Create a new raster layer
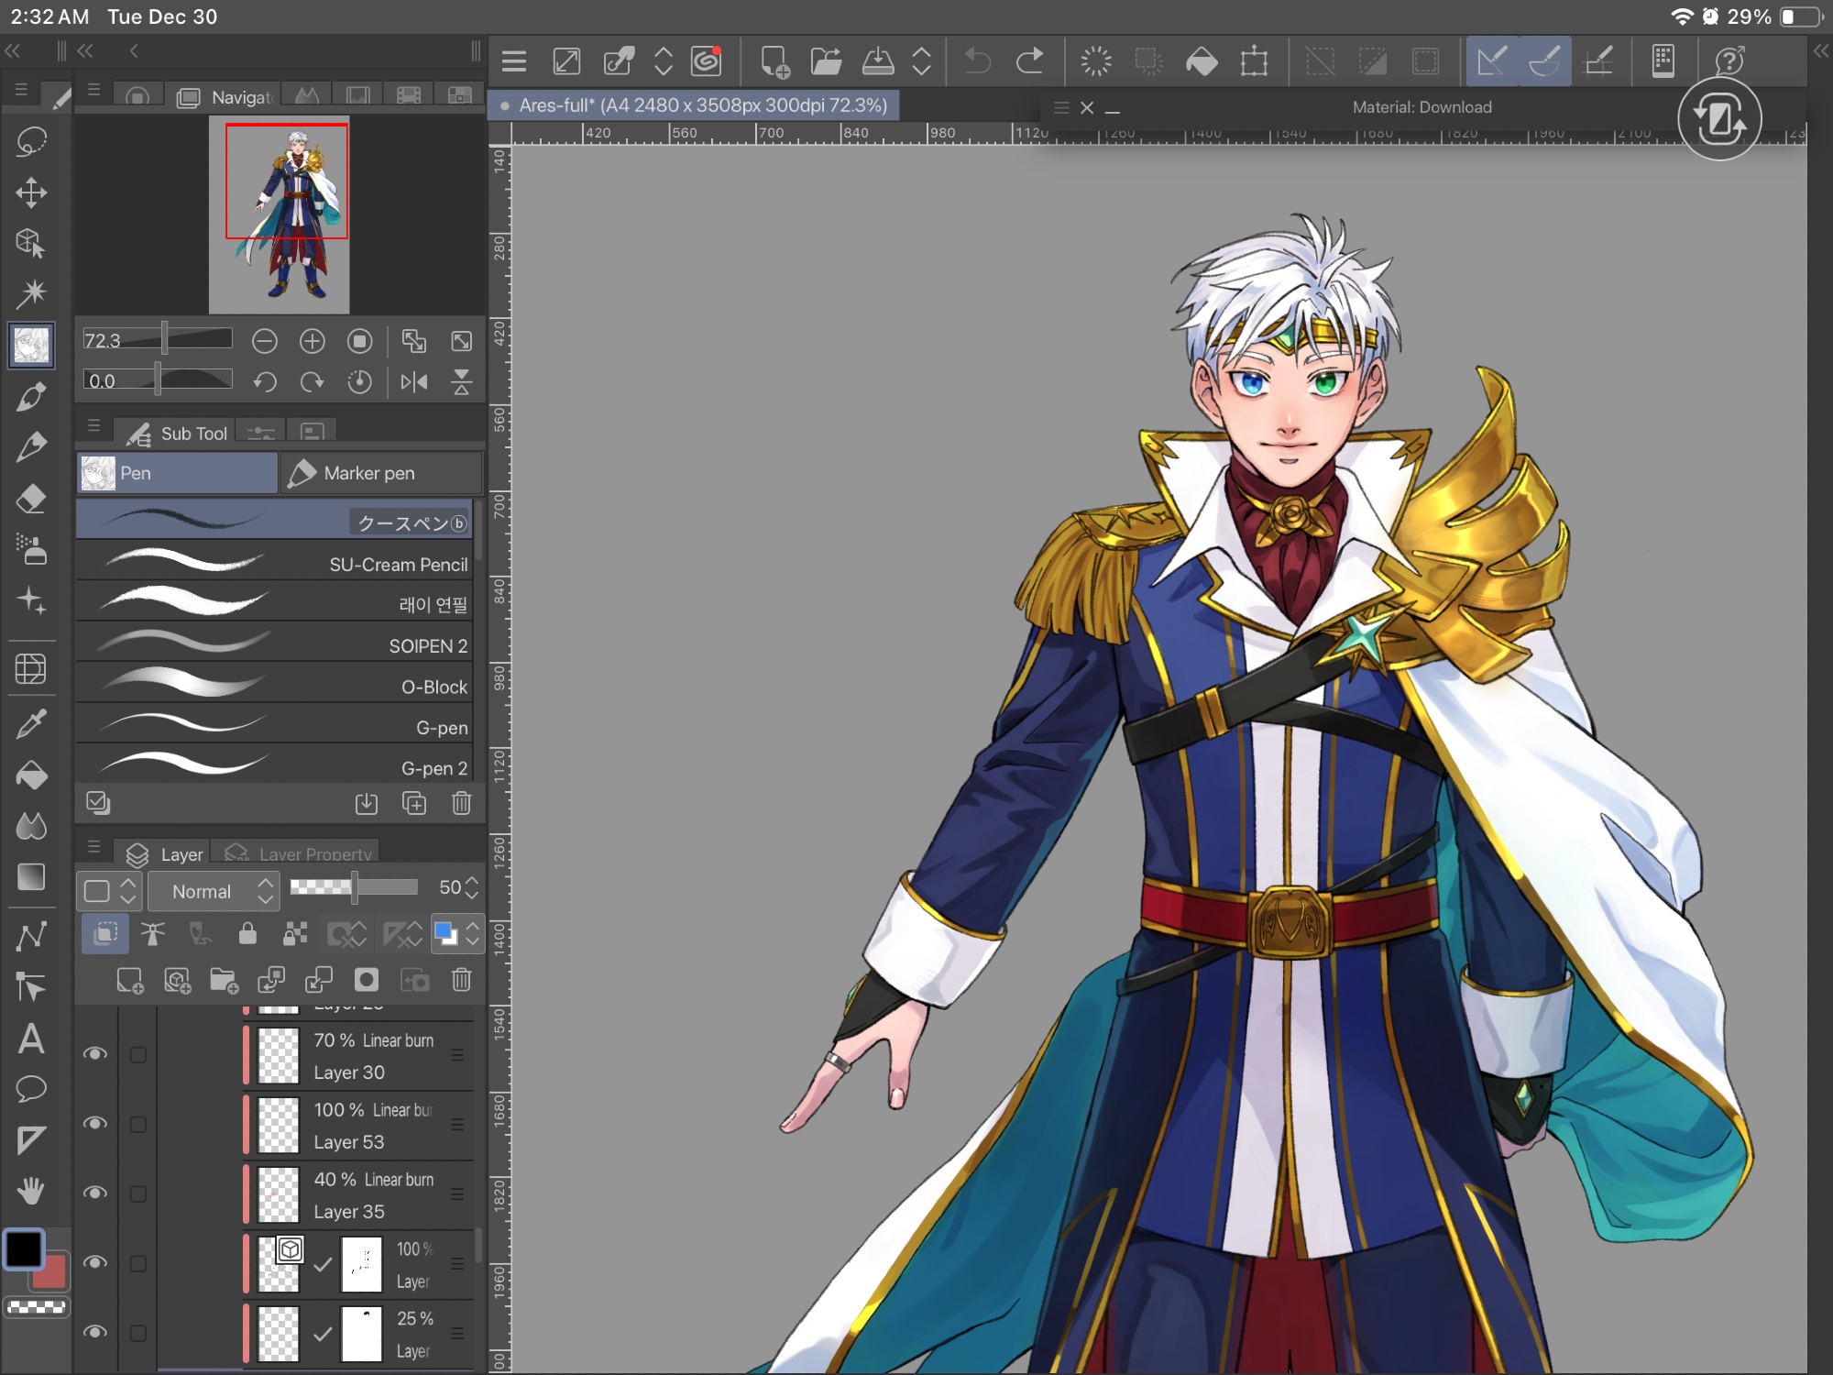Image resolution: width=1833 pixels, height=1375 pixels. [129, 981]
